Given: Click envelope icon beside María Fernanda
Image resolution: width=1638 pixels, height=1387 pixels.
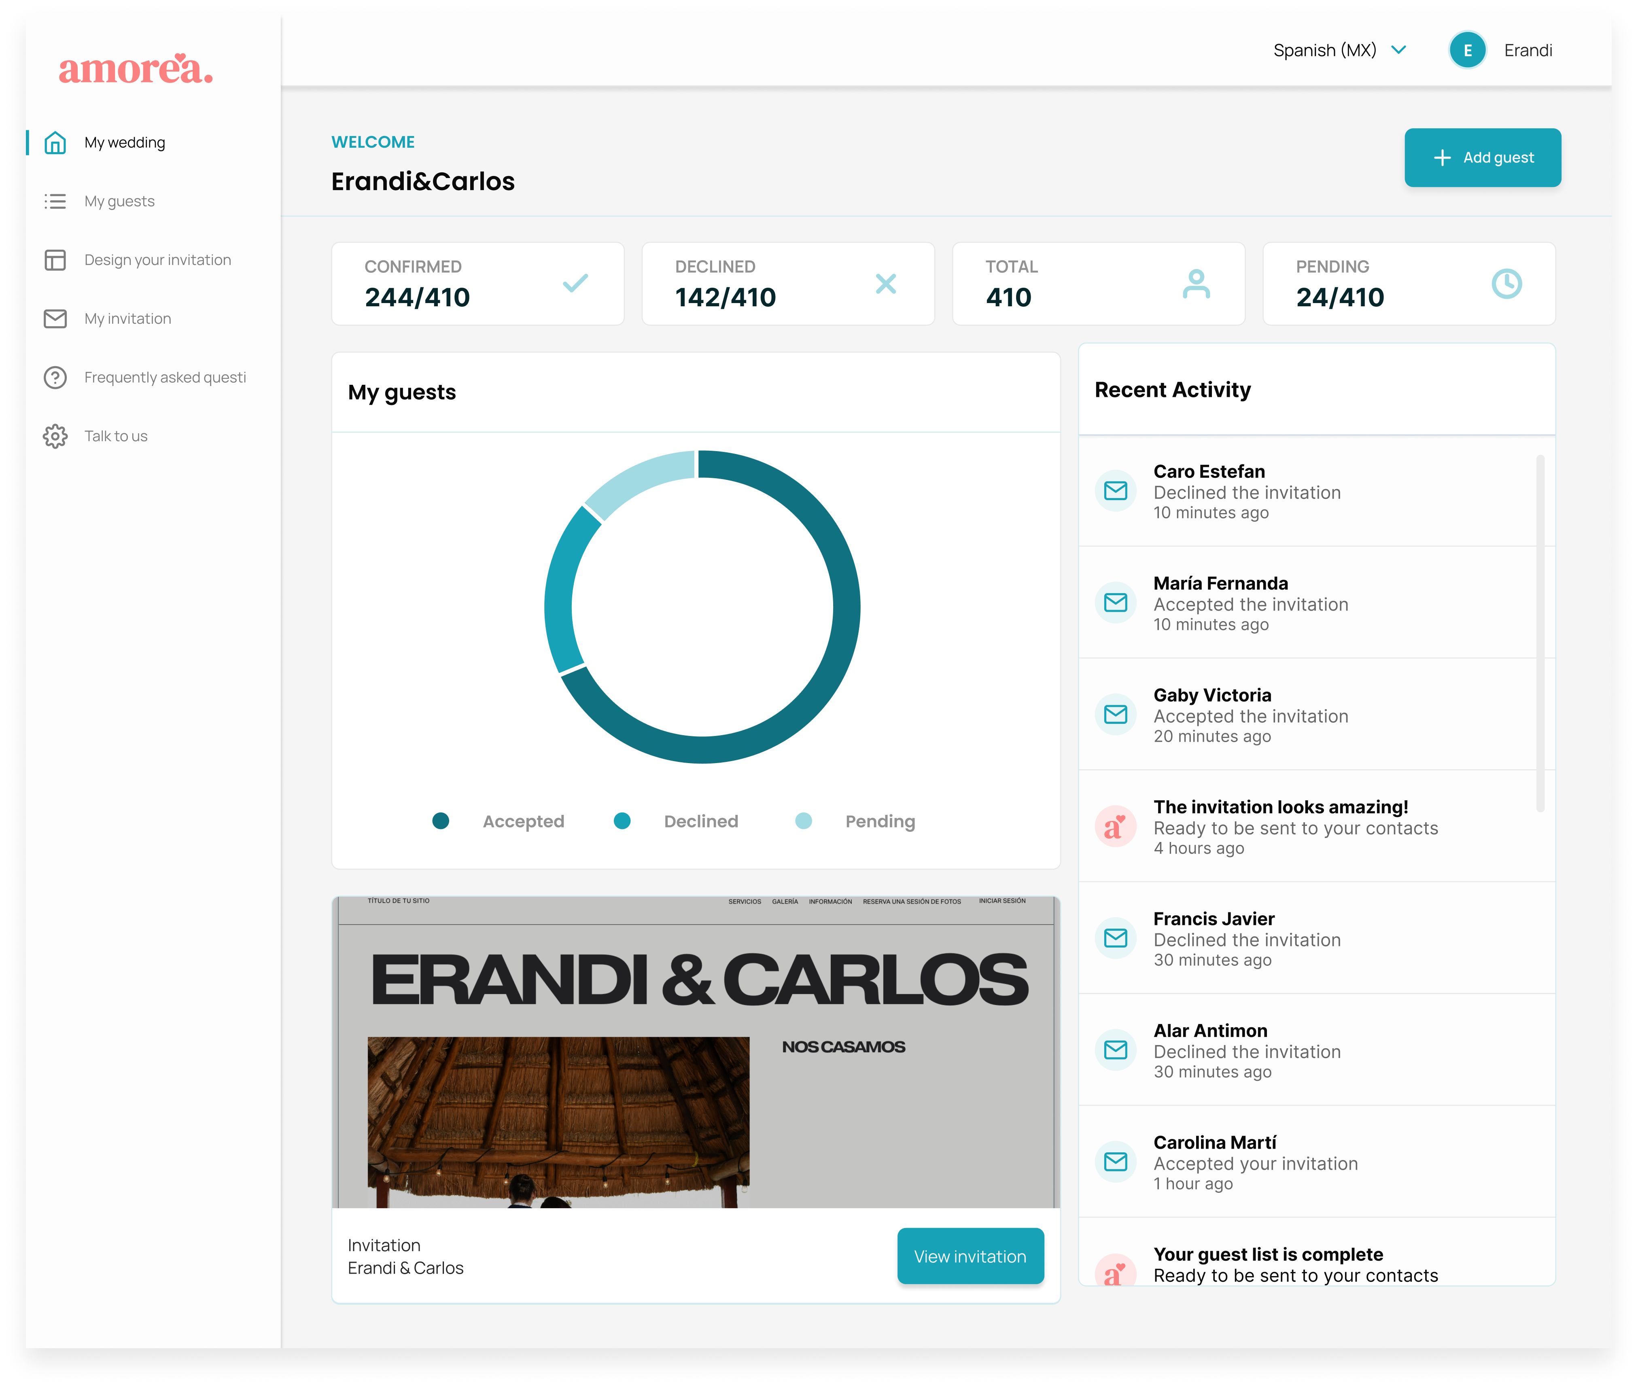Looking at the screenshot, I should (1116, 603).
